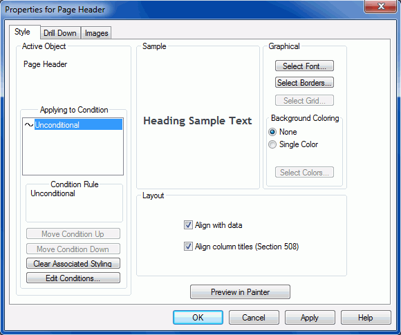Click the Select Borders button

(x=304, y=82)
